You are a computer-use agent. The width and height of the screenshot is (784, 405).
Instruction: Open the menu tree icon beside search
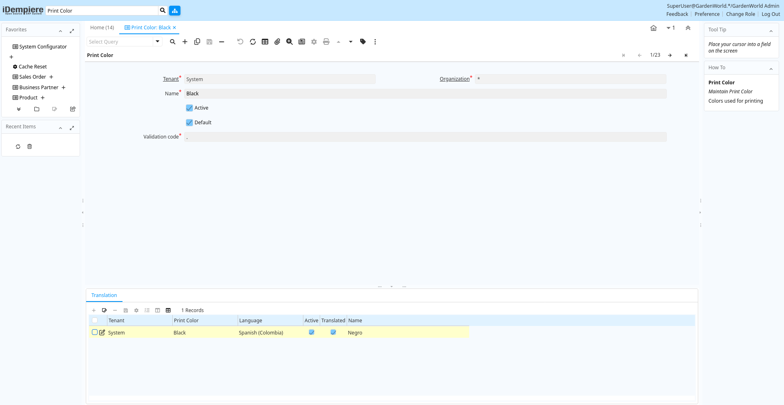point(175,11)
